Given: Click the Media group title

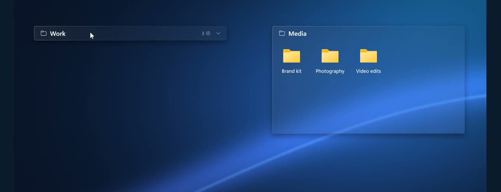Looking at the screenshot, I should click(x=297, y=34).
